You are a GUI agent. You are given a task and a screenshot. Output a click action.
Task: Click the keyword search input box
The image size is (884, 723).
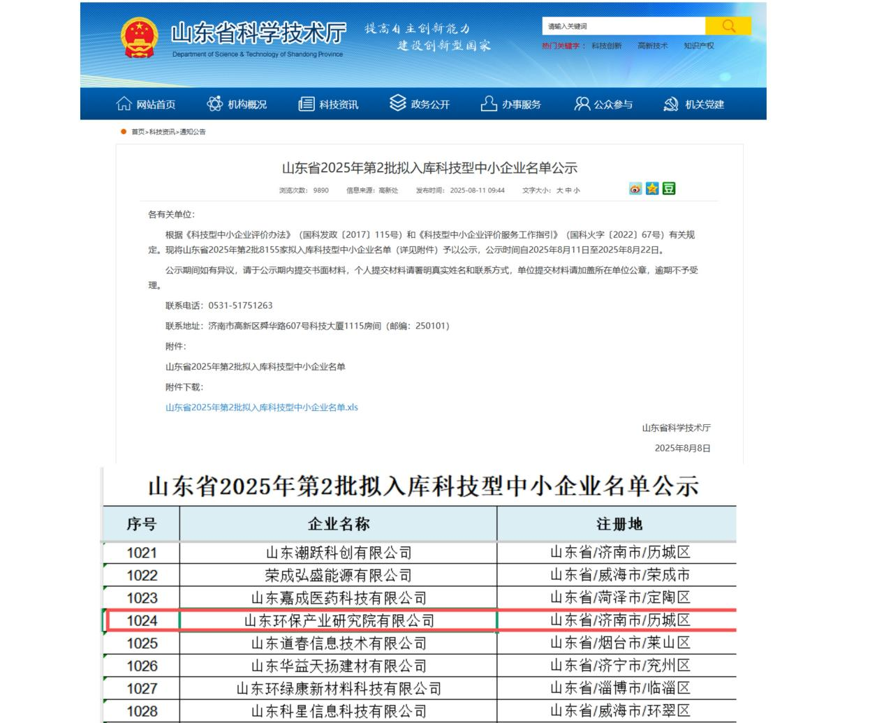(621, 26)
